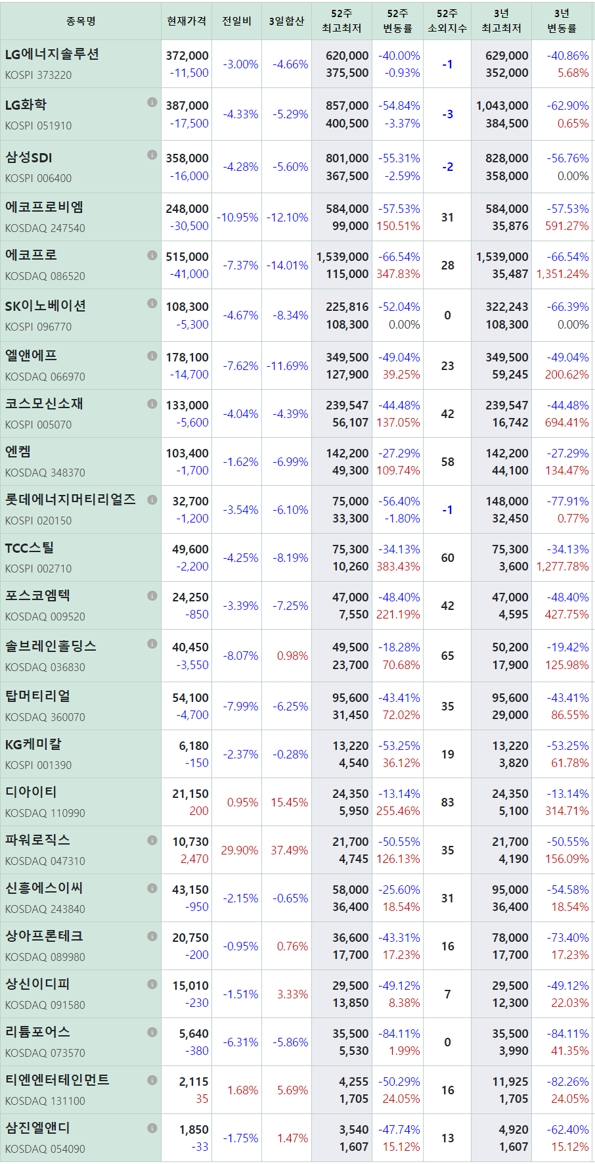The width and height of the screenshot is (595, 1164).
Task: Open KG케미칼 stock link
Action: tap(33, 744)
